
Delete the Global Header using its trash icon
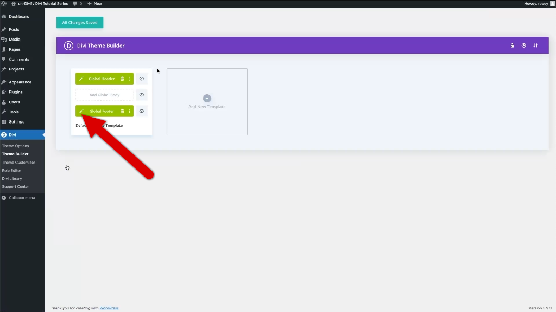[x=122, y=79]
